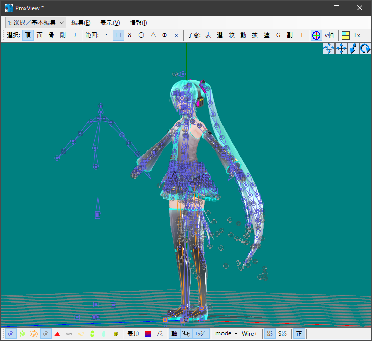Toggle Wire+ wireframe display

[x=249, y=334]
